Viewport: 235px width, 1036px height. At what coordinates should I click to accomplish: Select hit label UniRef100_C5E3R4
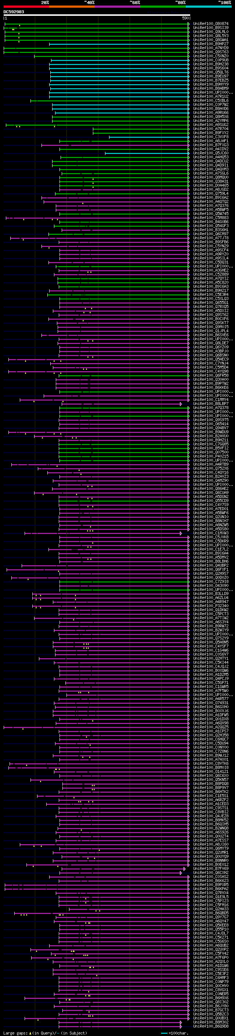pyautogui.click(x=211, y=294)
